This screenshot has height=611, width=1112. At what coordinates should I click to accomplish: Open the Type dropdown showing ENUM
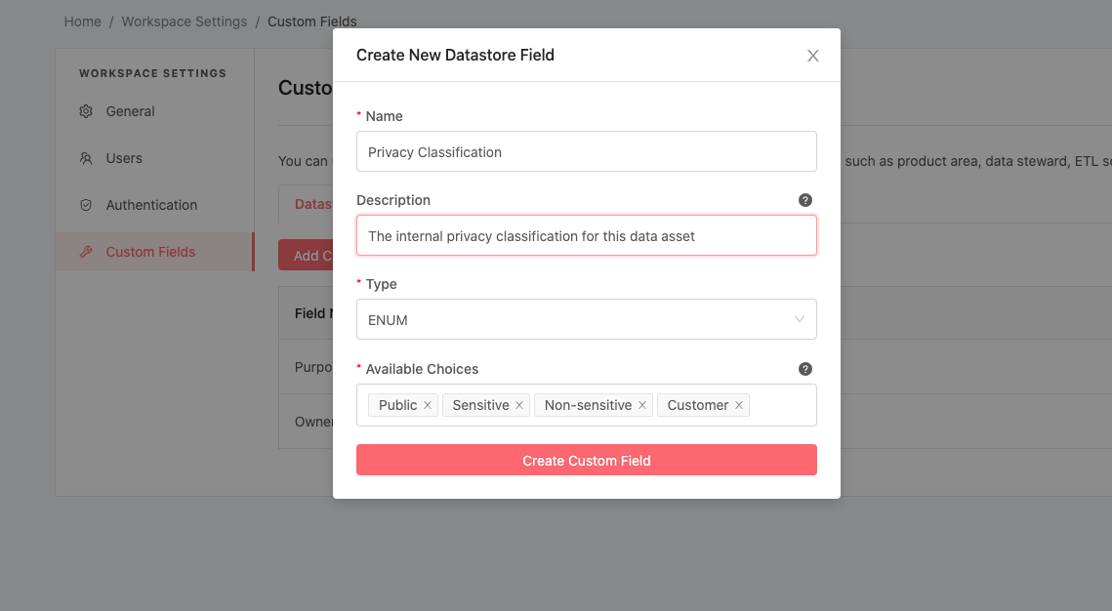576,319
